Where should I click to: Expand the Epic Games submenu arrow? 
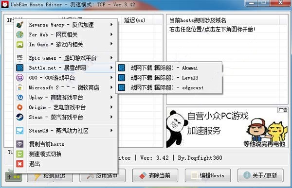[111, 58]
